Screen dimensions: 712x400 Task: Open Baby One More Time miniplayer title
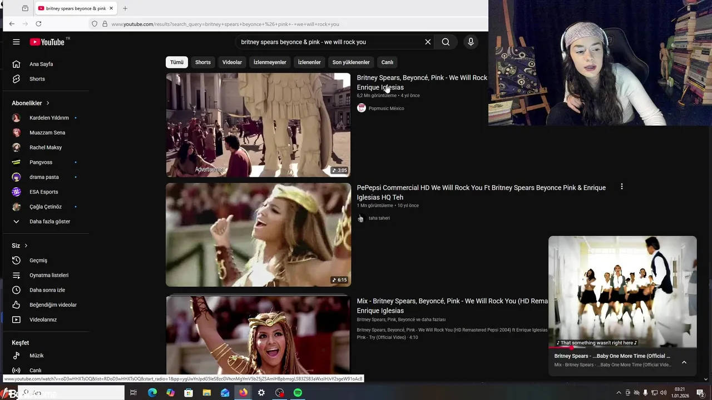click(612, 356)
